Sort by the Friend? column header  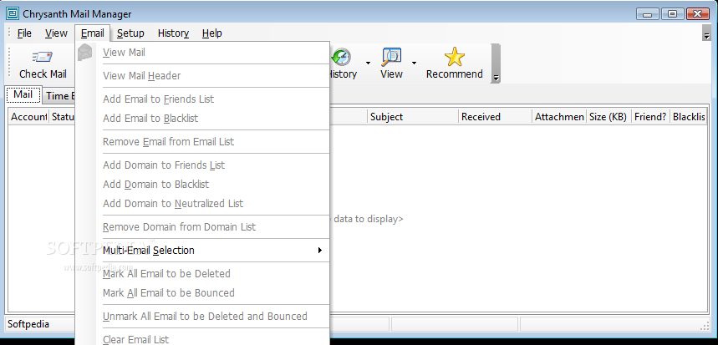[650, 117]
